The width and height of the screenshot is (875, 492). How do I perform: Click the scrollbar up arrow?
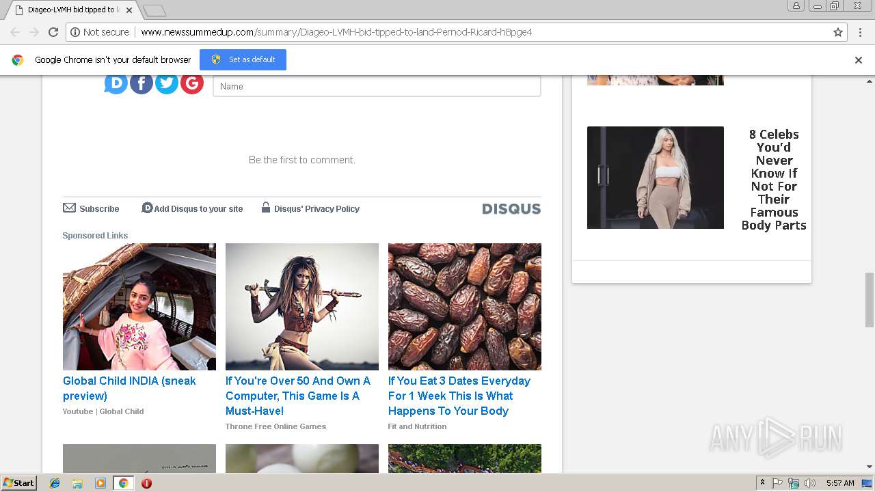tap(870, 81)
